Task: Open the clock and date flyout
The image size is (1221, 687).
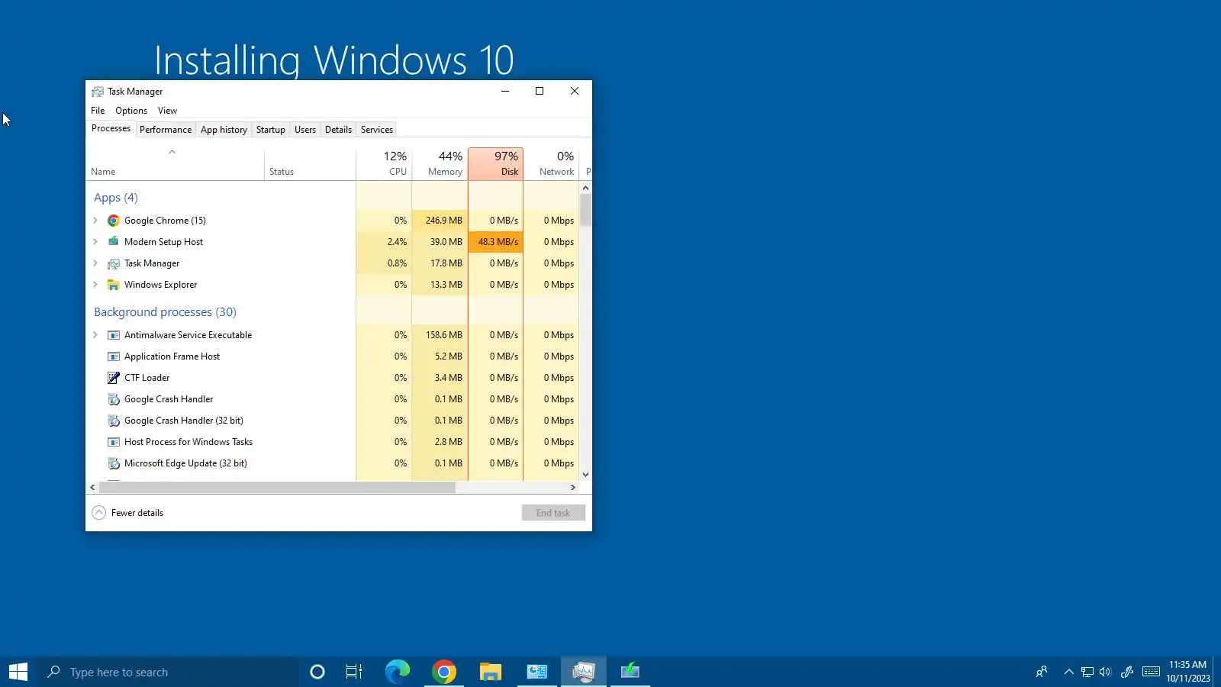Action: point(1187,672)
